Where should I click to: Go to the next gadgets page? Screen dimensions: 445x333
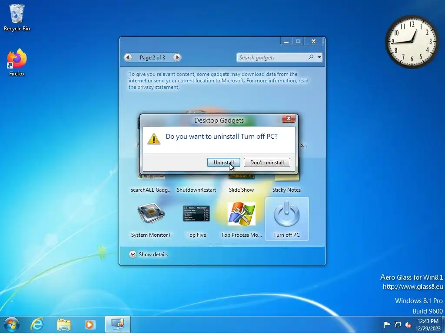[x=177, y=58]
